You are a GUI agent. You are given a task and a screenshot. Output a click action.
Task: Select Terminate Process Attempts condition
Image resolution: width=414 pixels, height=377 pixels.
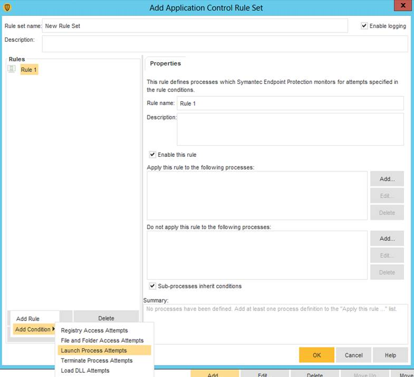pyautogui.click(x=97, y=360)
